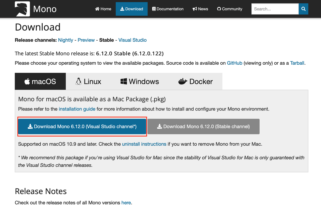Open the uninstall instructions link

click(144, 144)
